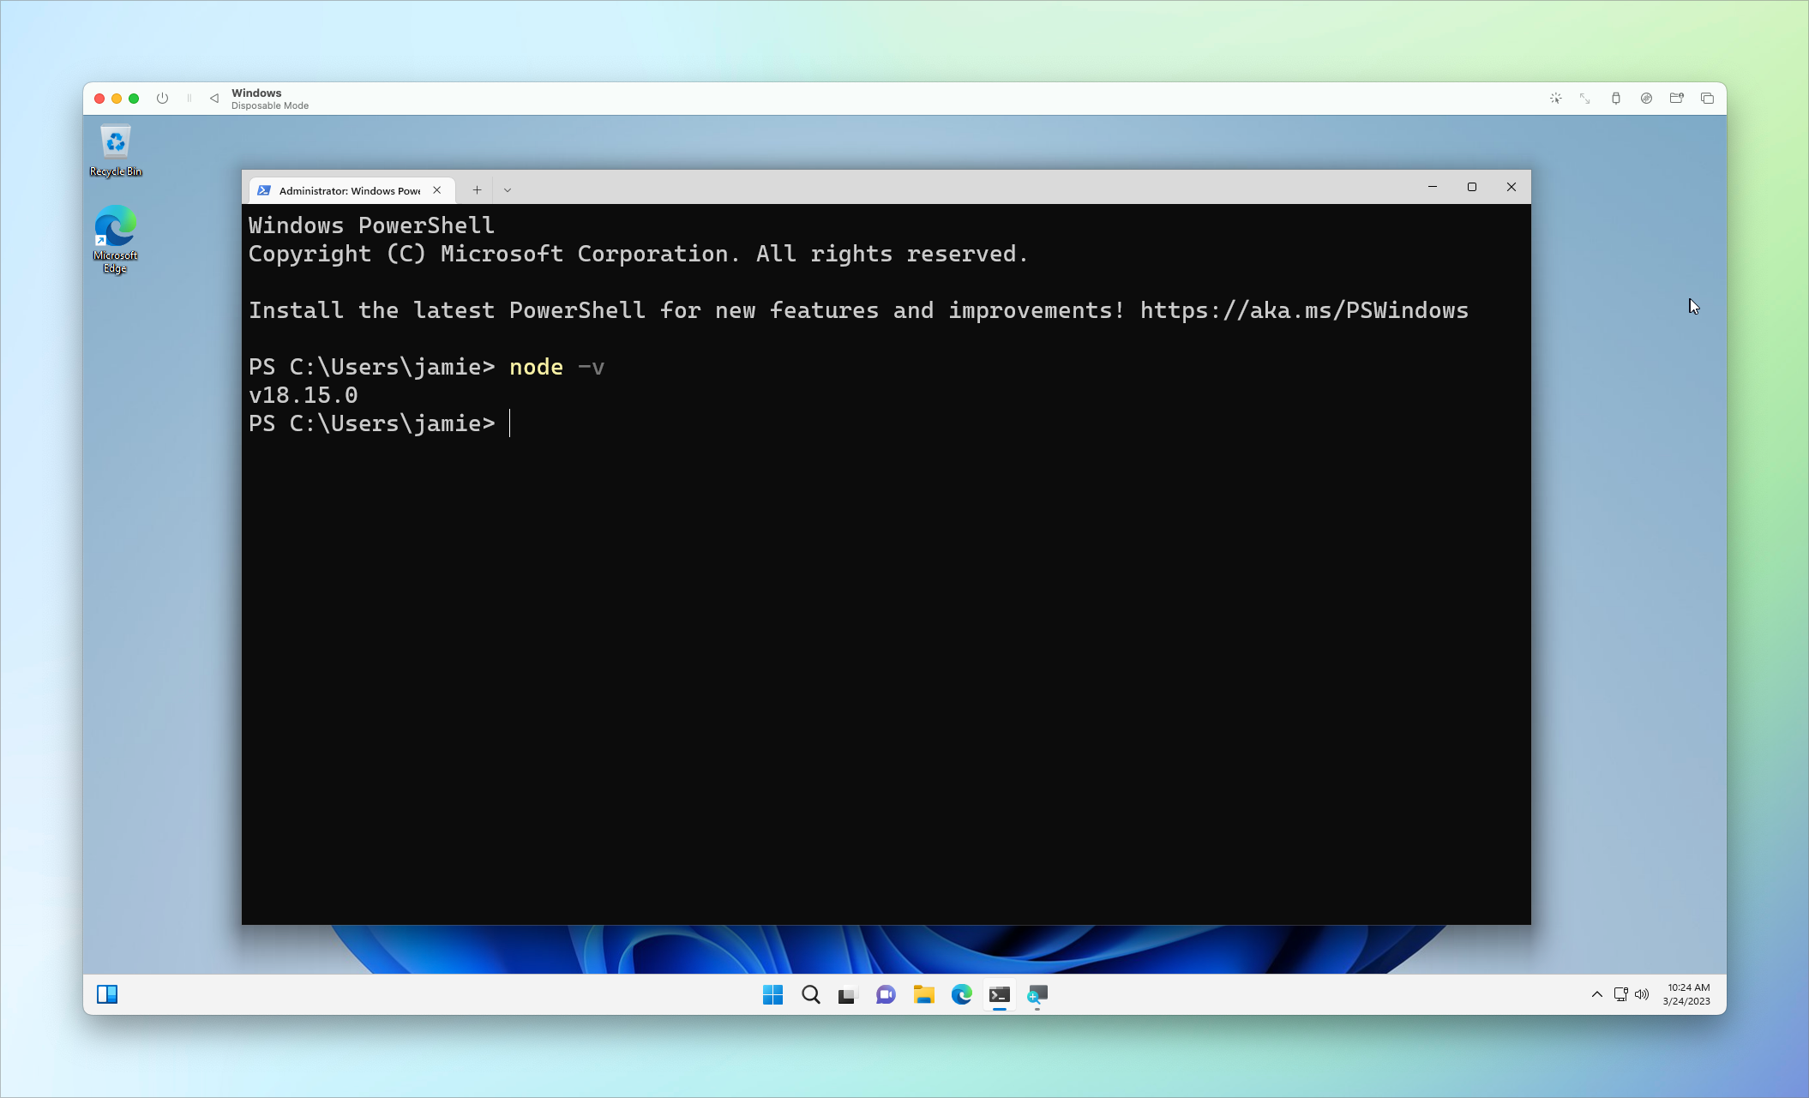
Task: Click the shared folders icon in Parallels toolbar
Action: pos(1676,98)
